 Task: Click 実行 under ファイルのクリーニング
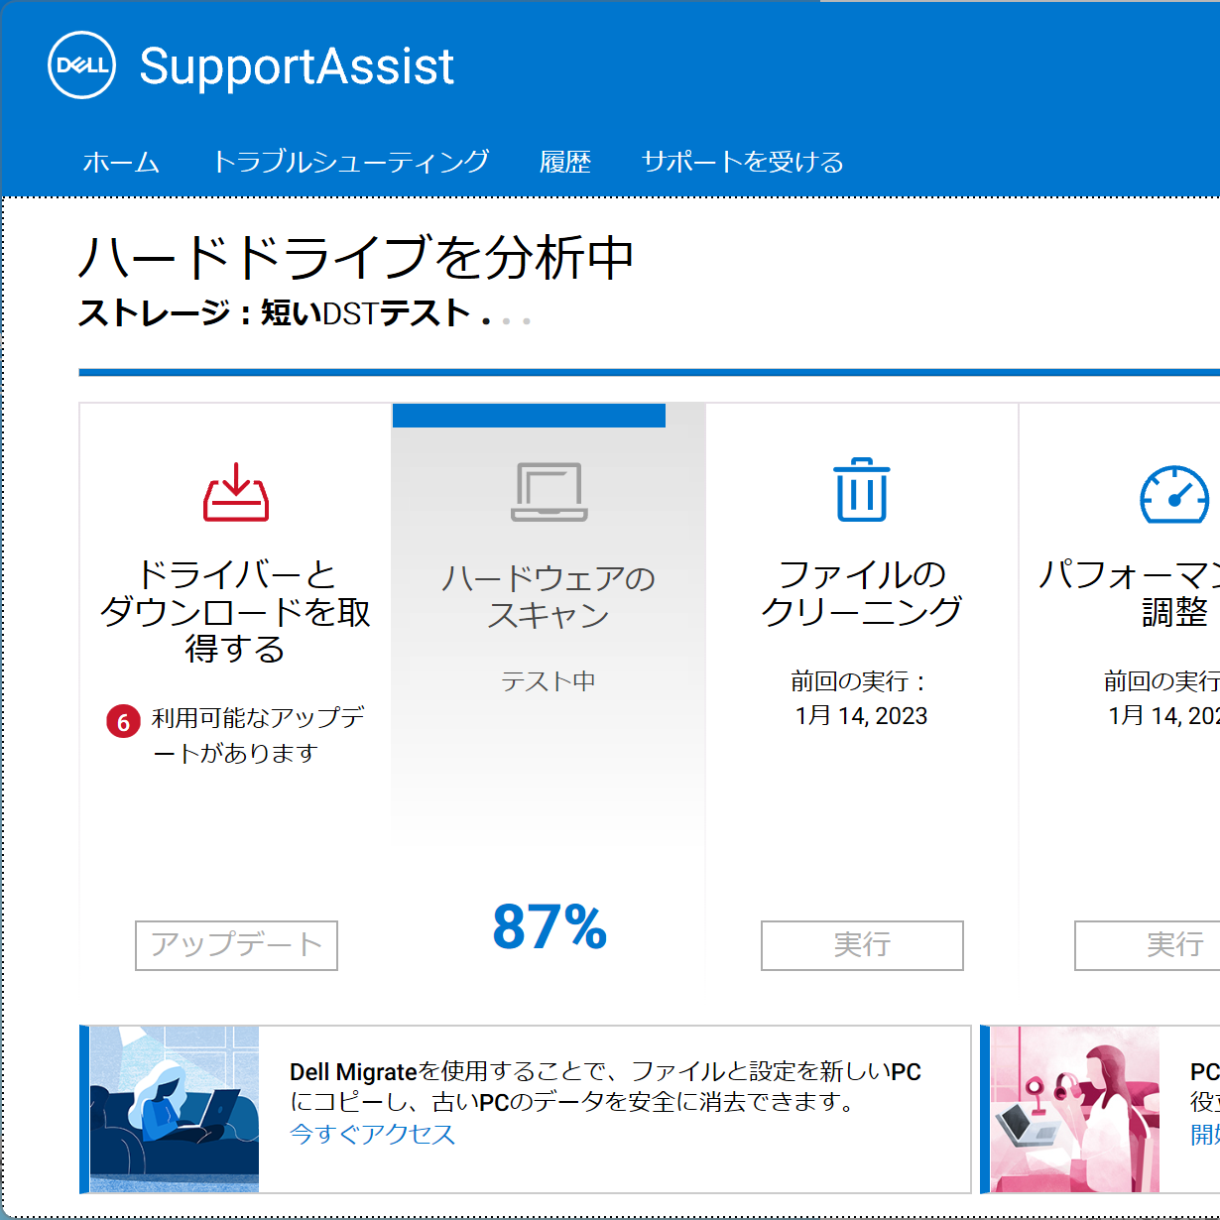click(x=862, y=945)
